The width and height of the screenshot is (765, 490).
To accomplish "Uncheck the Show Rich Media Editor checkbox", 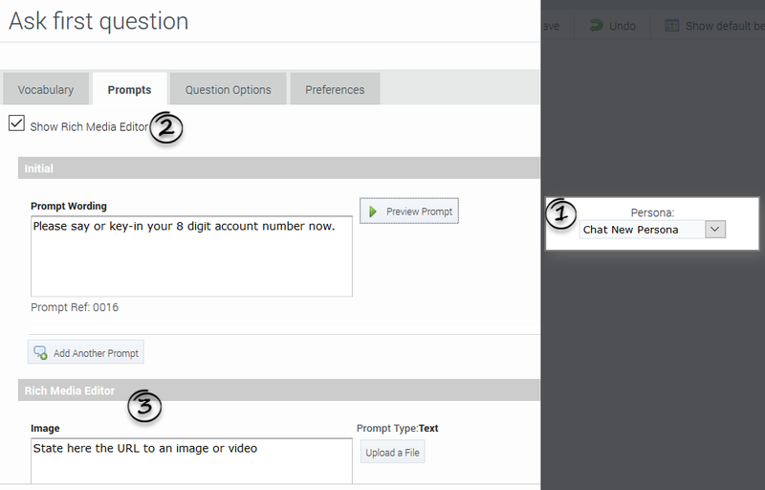I will [x=16, y=123].
